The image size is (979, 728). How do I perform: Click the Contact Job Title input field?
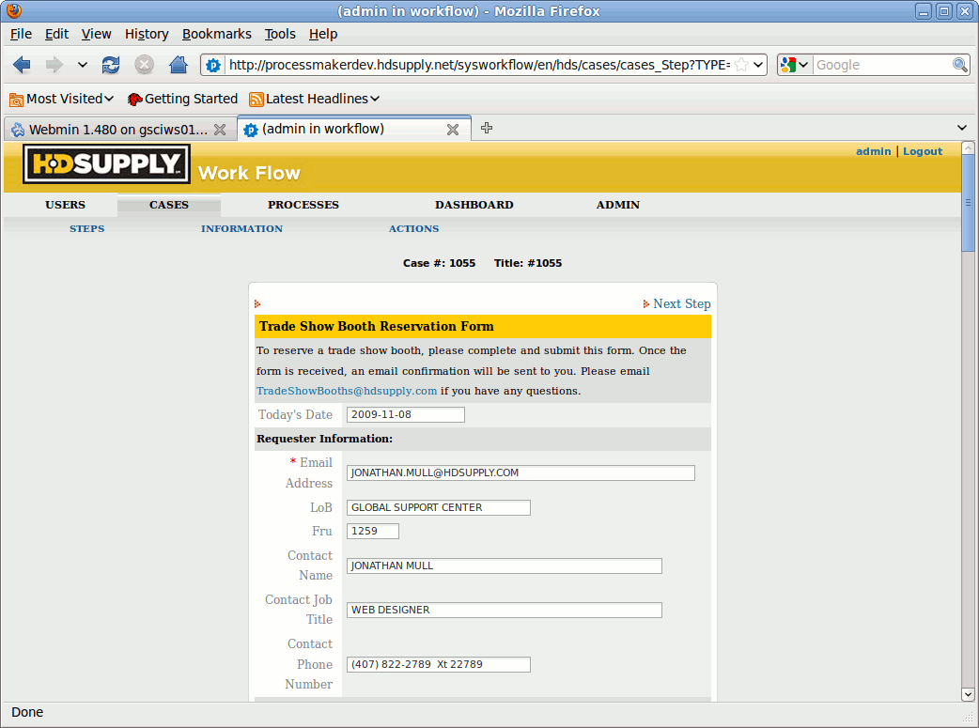pos(504,610)
